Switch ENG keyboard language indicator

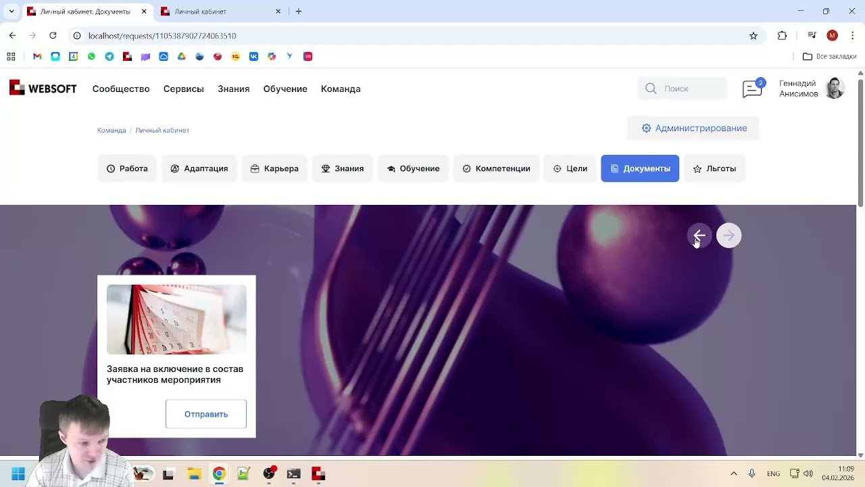(774, 473)
